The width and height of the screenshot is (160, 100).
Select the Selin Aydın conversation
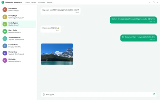18,24
